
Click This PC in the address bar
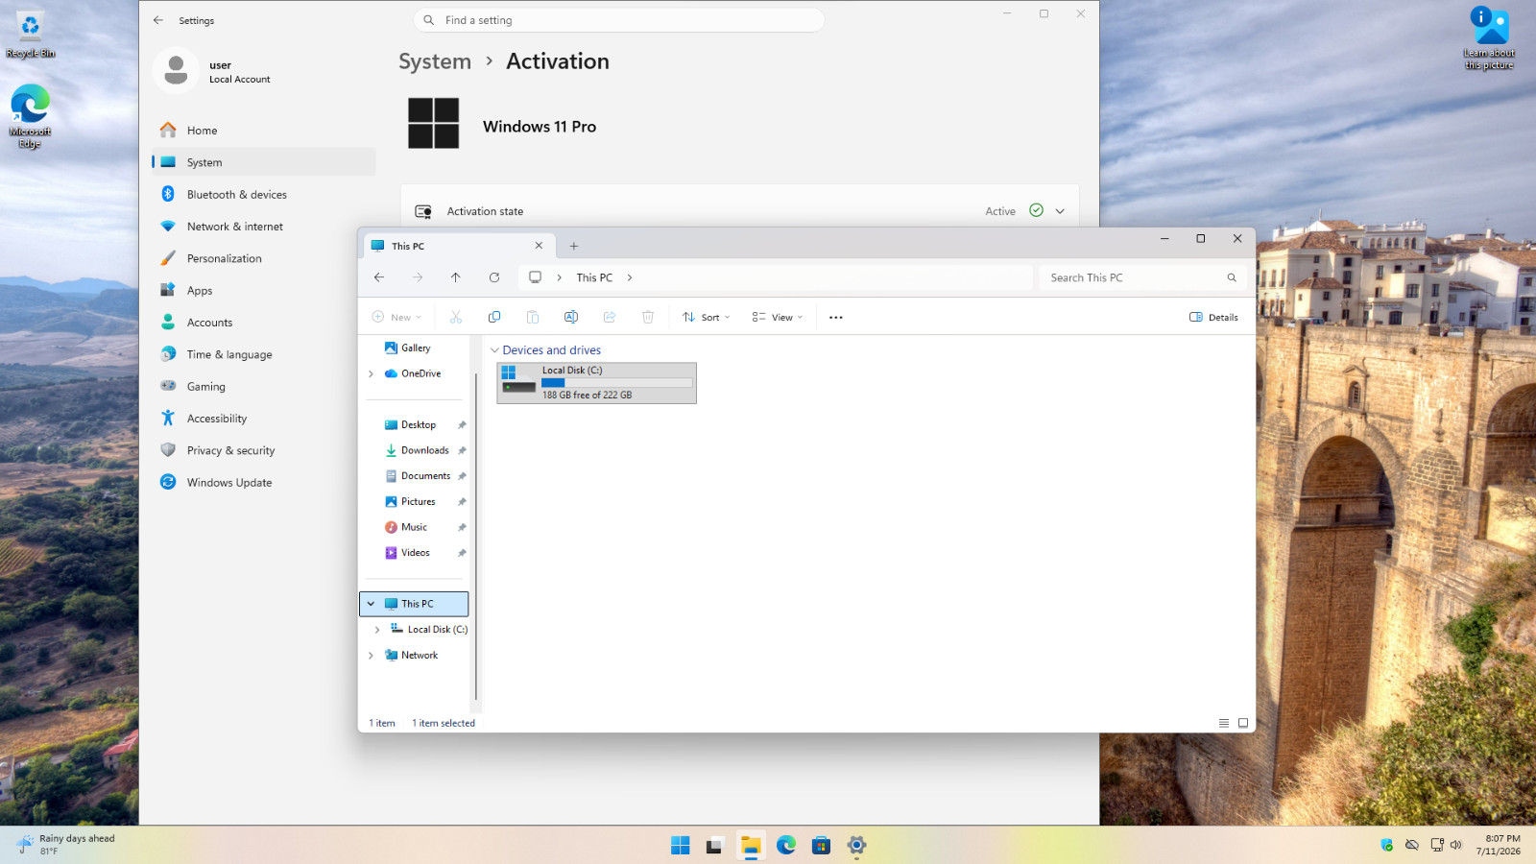point(594,277)
